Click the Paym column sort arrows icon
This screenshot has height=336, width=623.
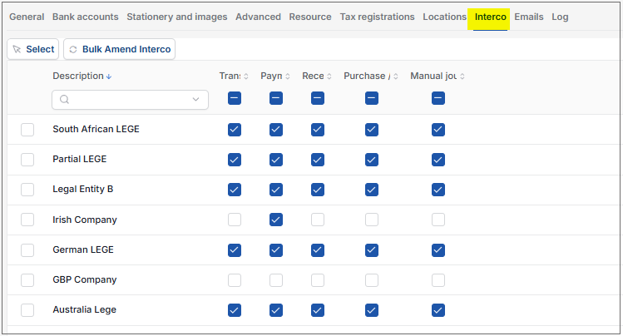287,77
